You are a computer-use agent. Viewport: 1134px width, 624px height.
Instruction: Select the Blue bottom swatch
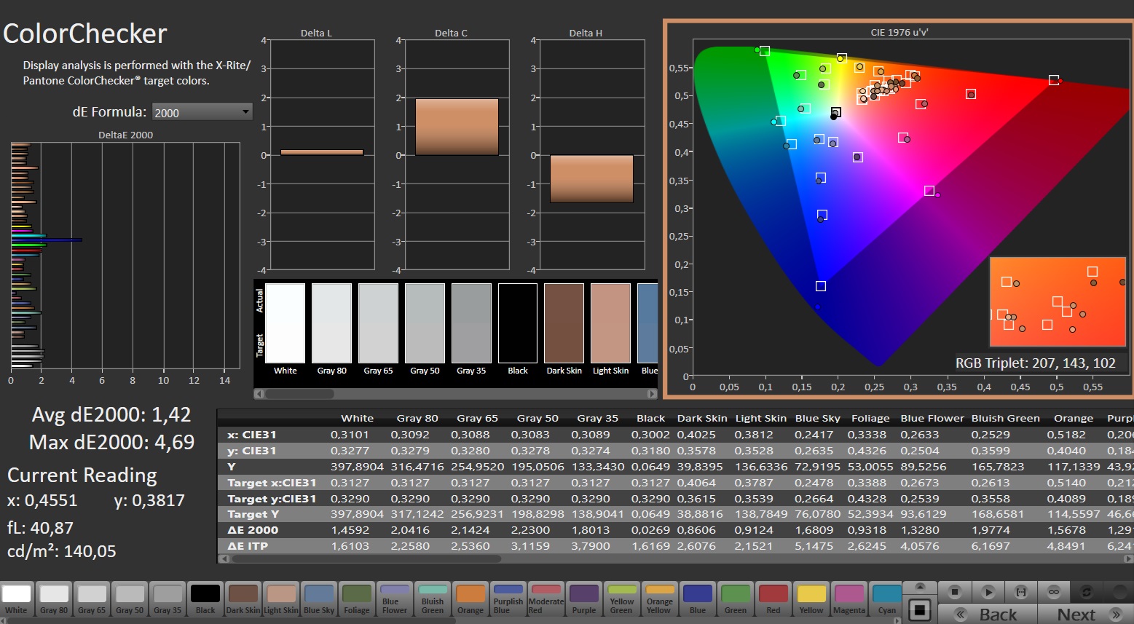(698, 599)
